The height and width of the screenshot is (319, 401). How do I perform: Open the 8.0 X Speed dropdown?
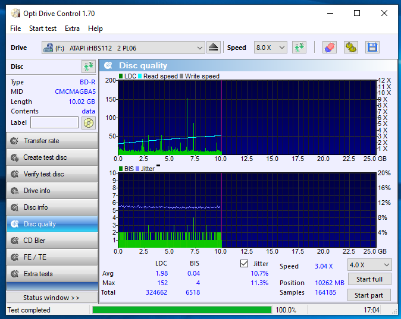[271, 48]
